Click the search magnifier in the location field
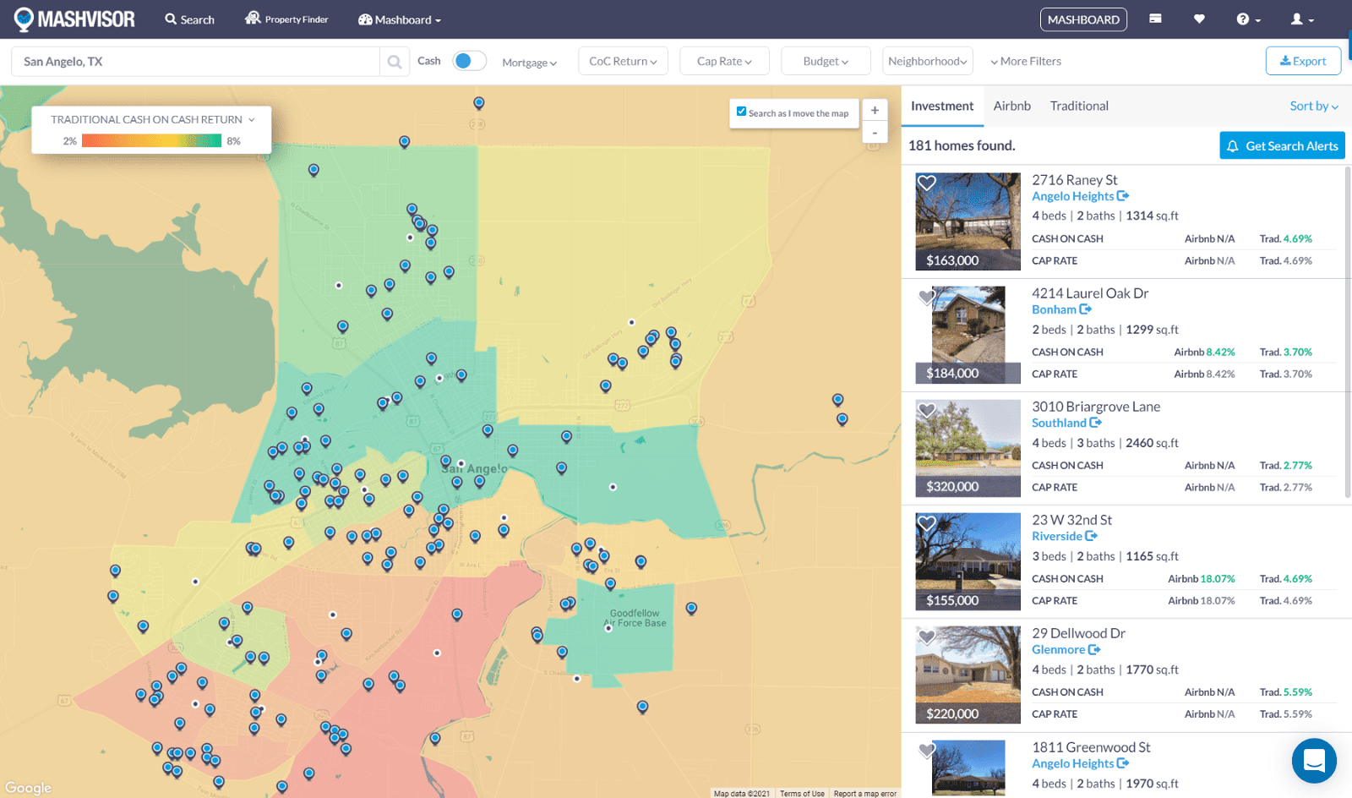1352x798 pixels. pos(394,61)
